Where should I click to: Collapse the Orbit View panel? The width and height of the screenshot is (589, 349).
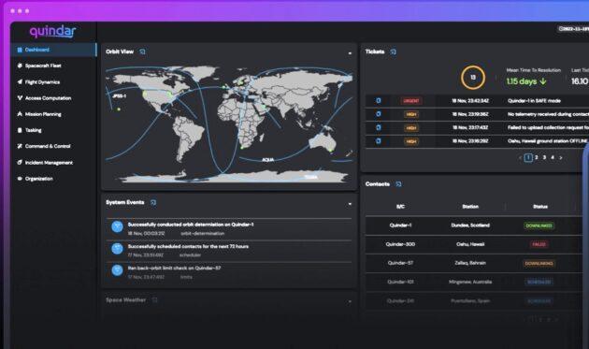pyautogui.click(x=350, y=53)
